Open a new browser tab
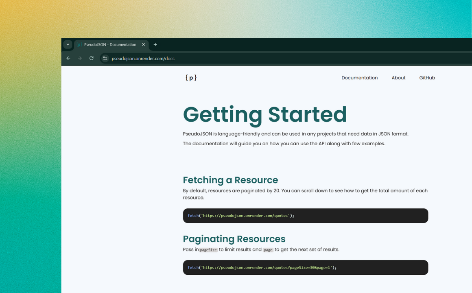 point(155,45)
